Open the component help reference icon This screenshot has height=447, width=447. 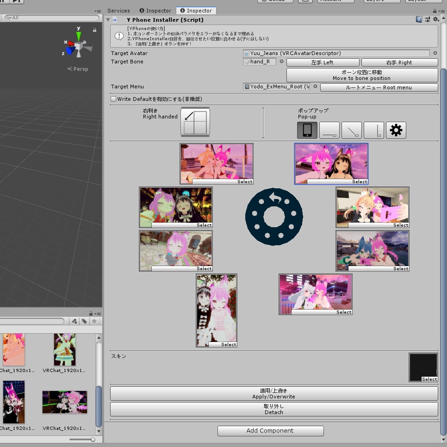(419, 19)
